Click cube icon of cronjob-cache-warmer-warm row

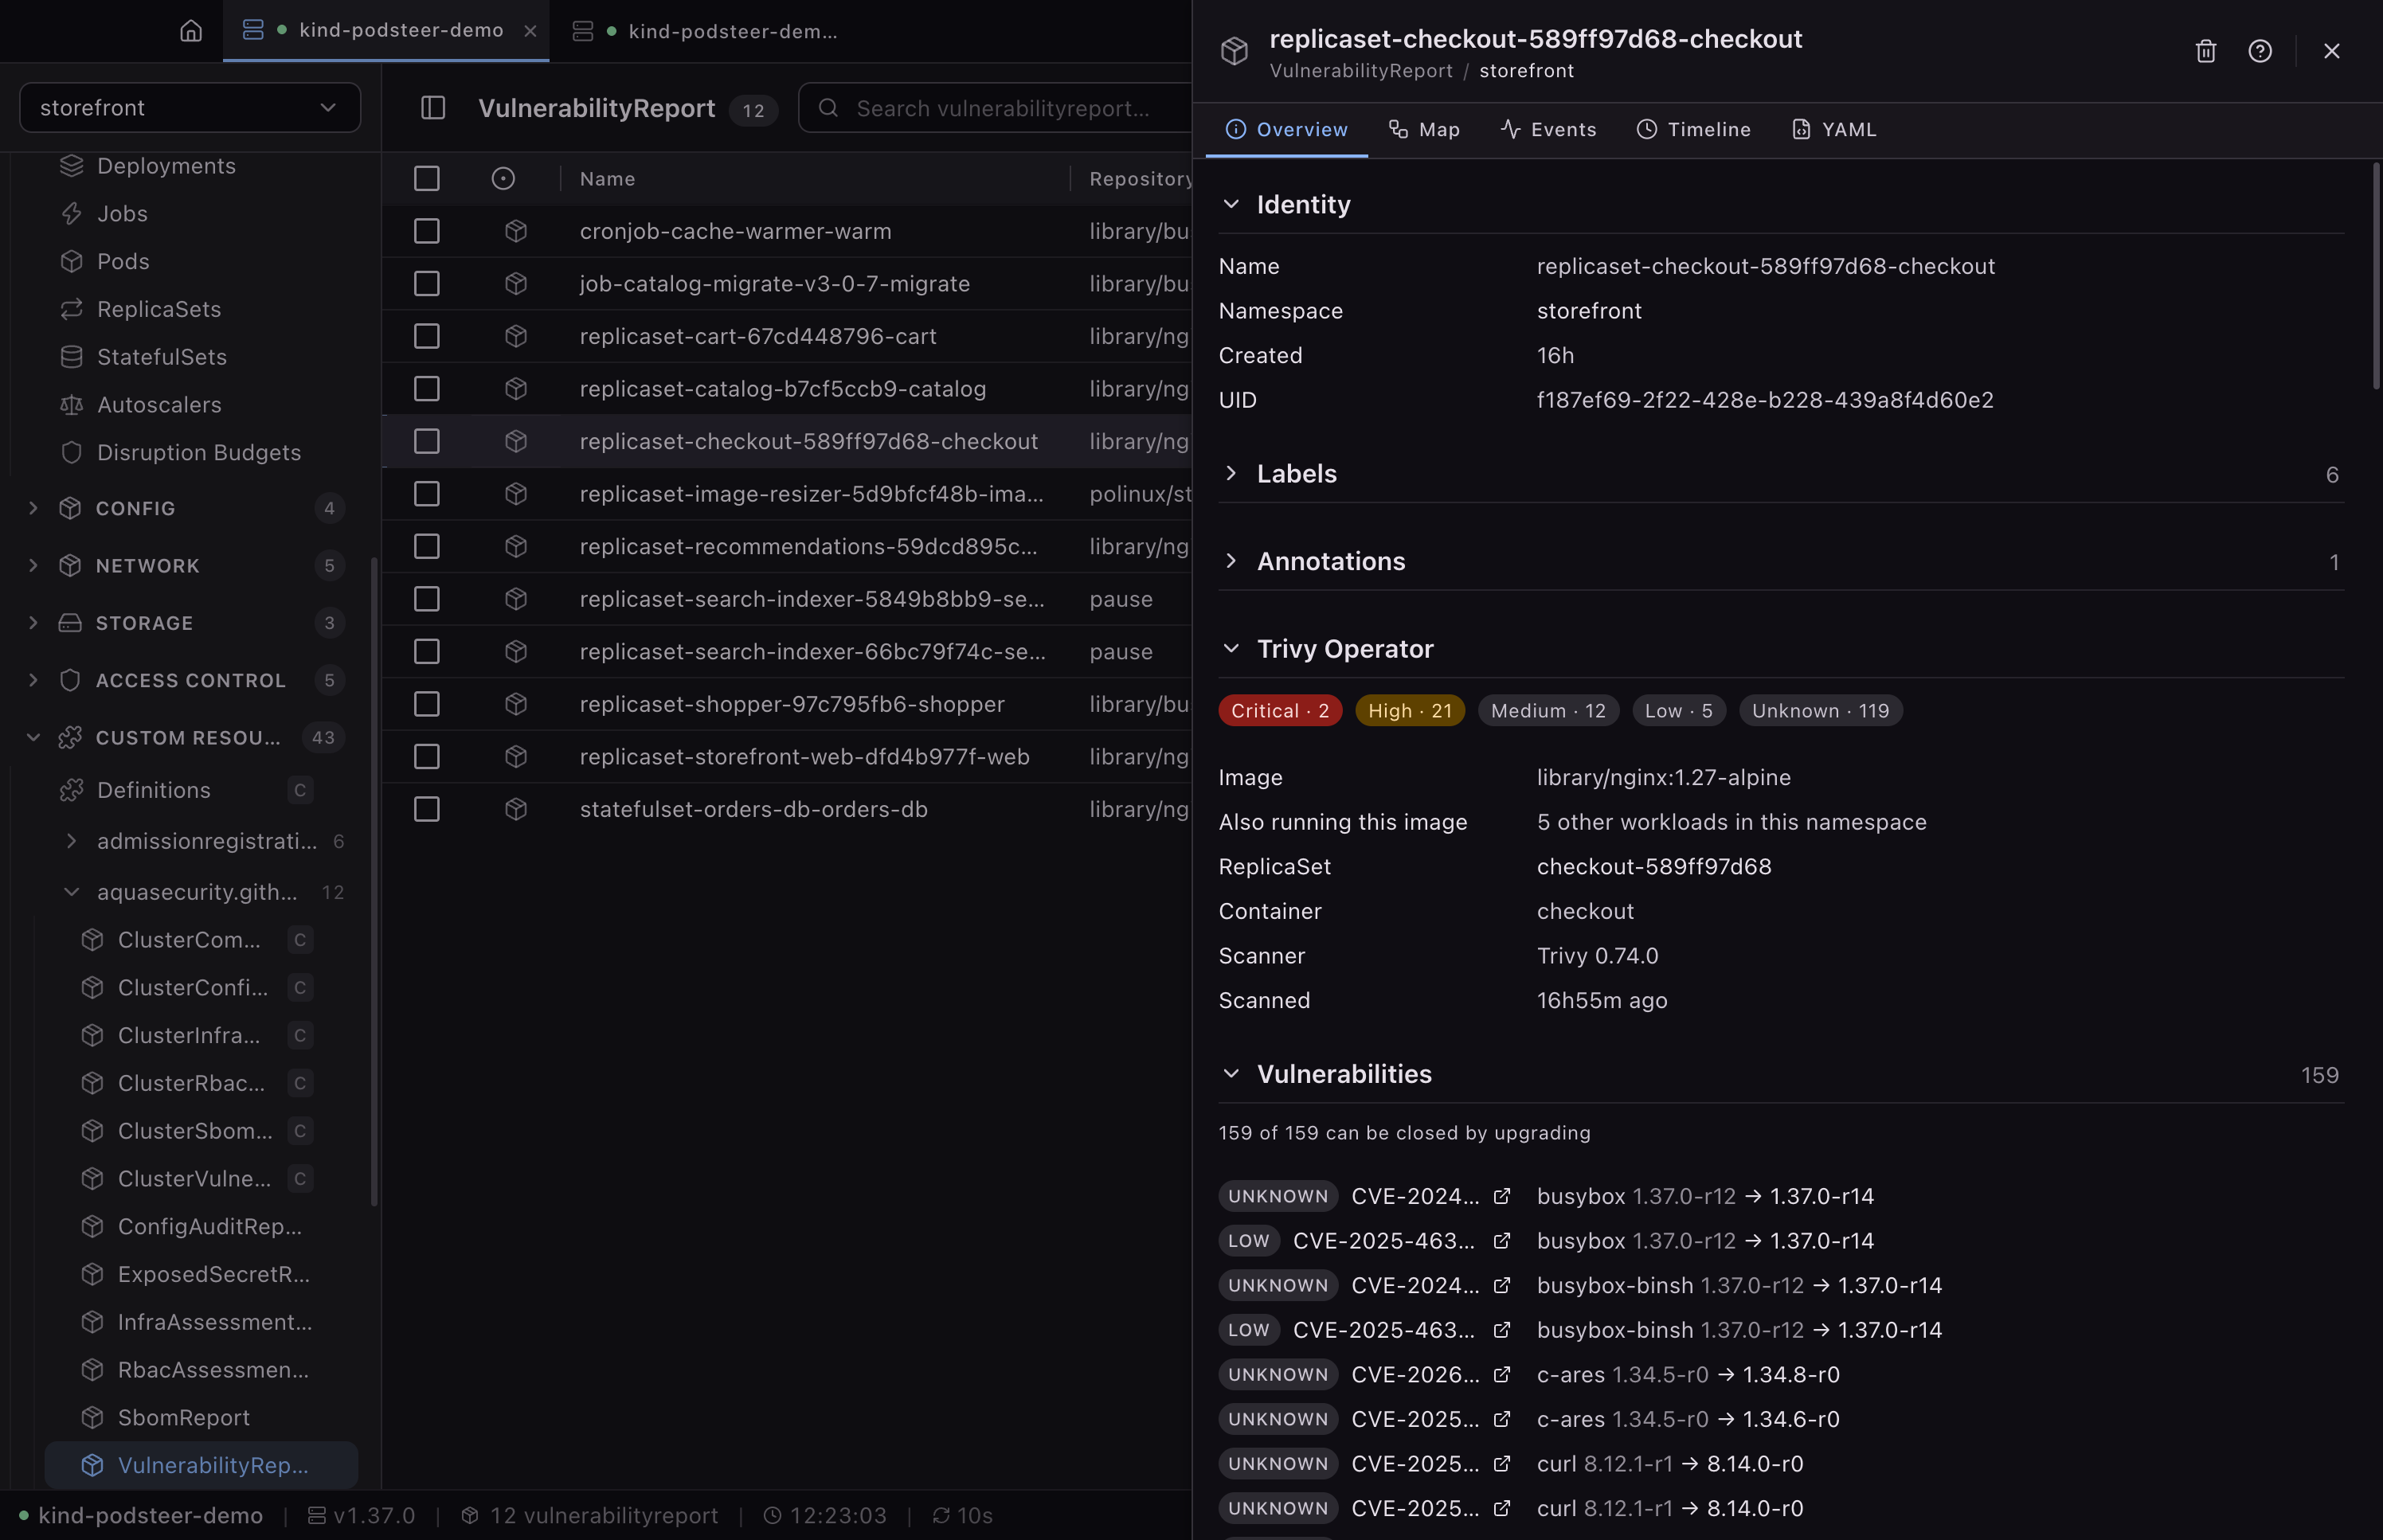[516, 231]
